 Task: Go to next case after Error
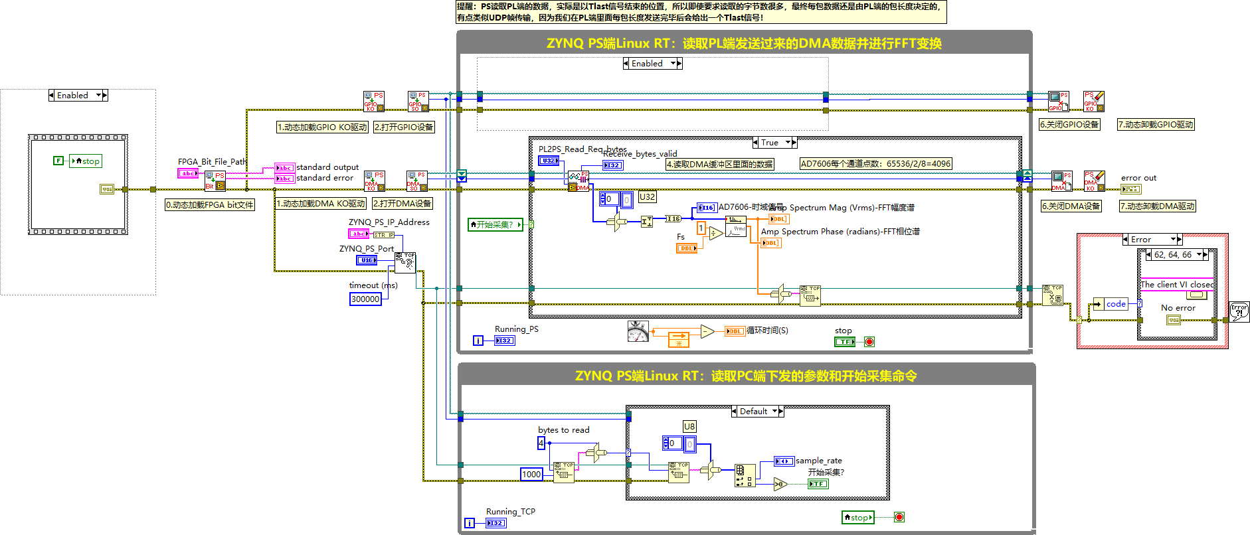1180,240
